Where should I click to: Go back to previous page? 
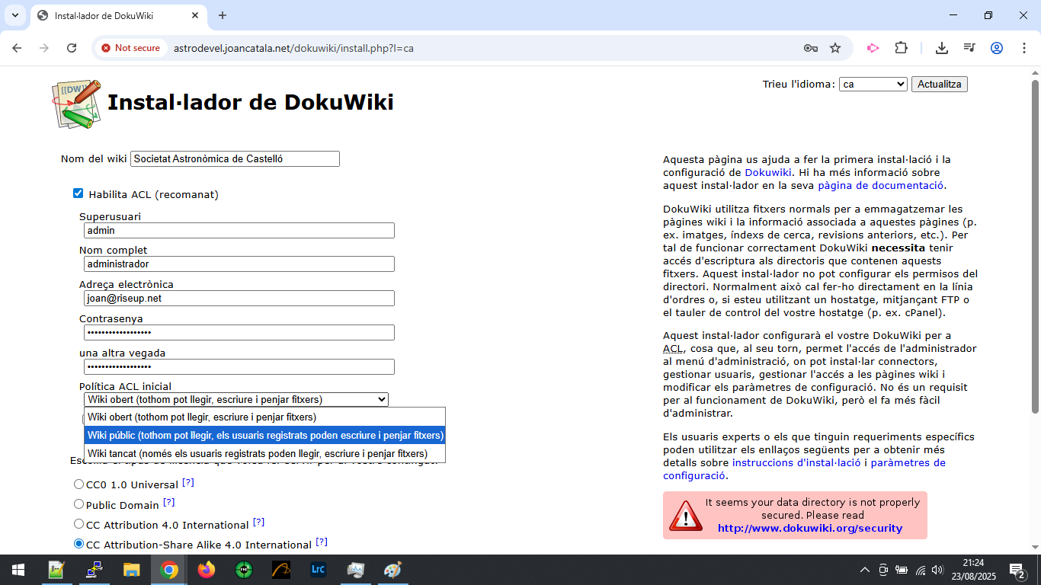click(17, 48)
